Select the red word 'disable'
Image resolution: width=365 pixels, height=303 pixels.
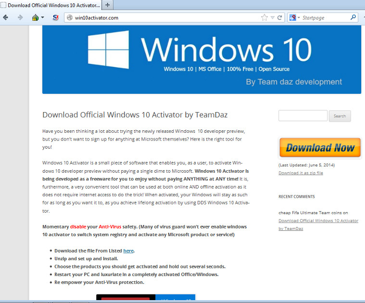(x=78, y=227)
